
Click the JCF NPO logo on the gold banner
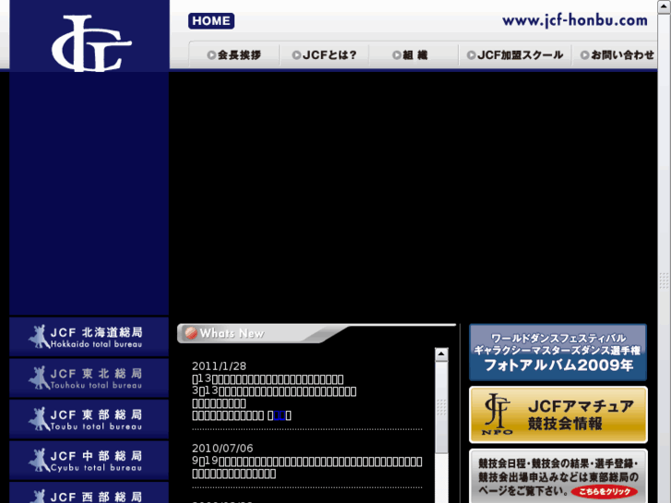coord(497,414)
